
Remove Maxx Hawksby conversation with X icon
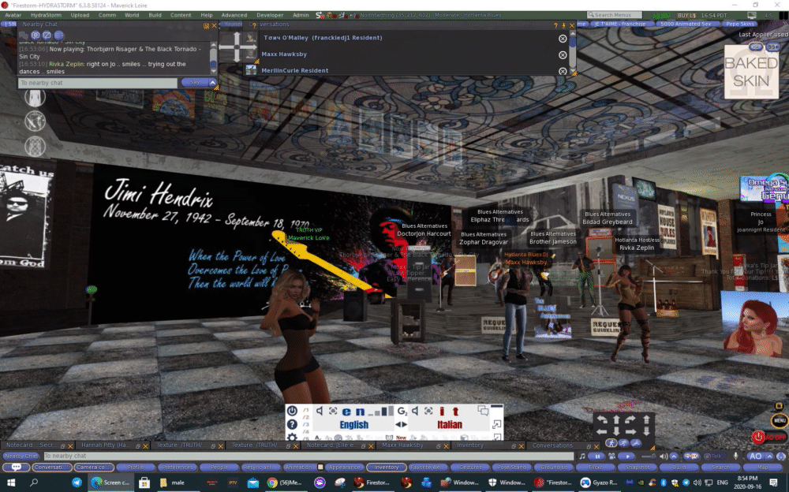click(x=563, y=55)
